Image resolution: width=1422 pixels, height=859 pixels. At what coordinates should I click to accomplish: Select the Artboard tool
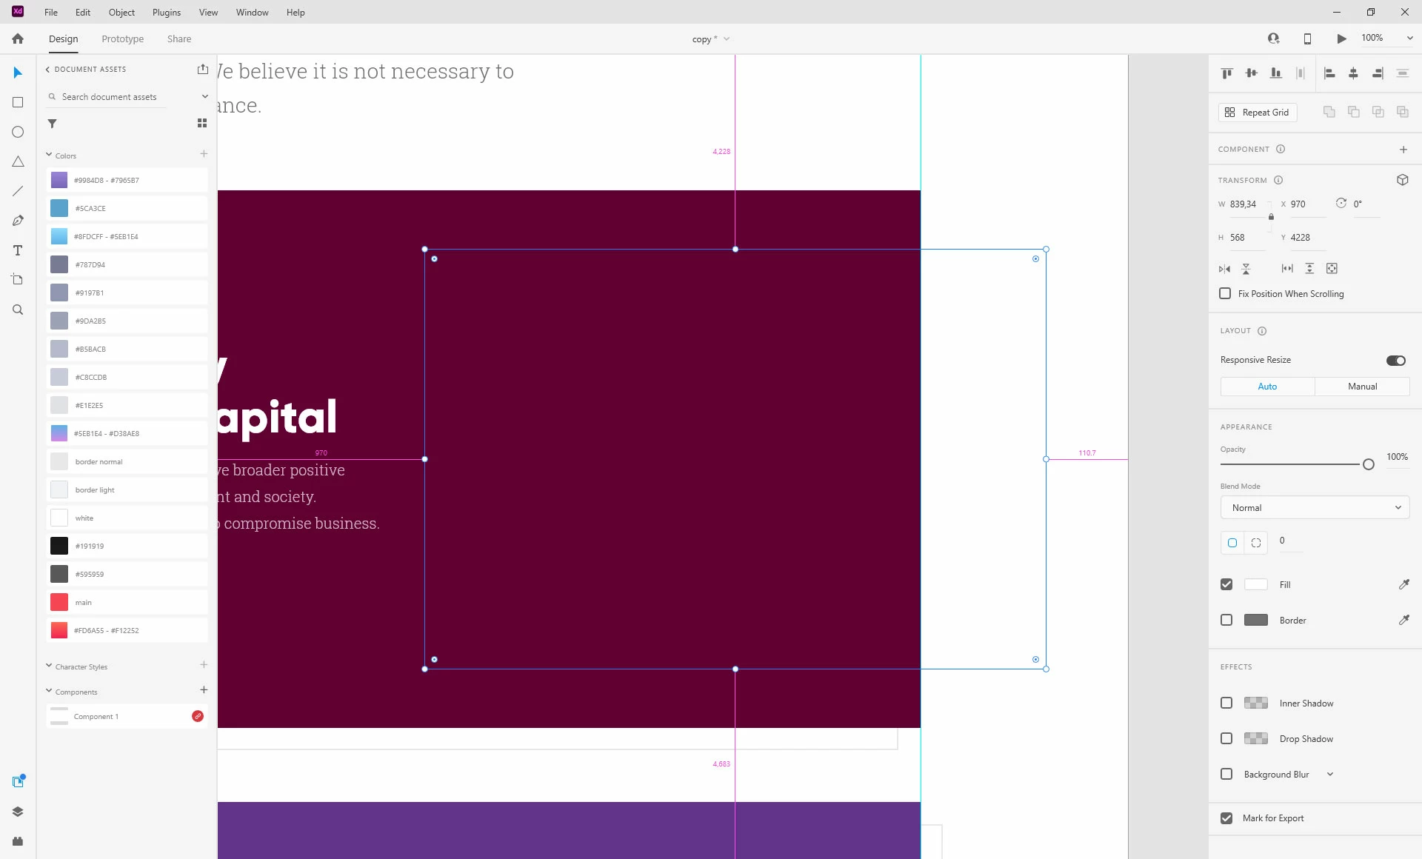[18, 279]
